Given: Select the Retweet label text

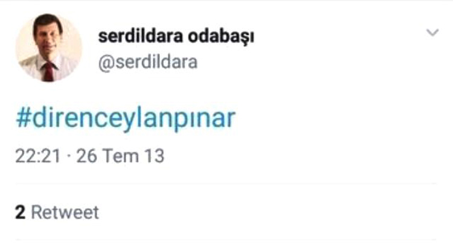Looking at the screenshot, I should [x=65, y=212].
